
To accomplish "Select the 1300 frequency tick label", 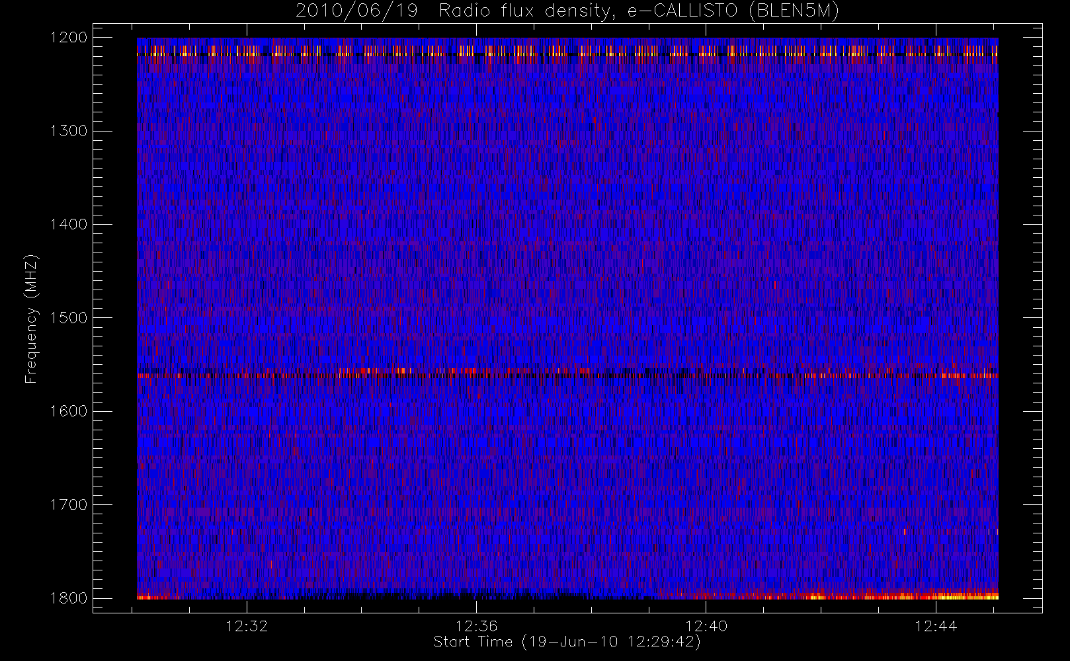I will point(69,131).
